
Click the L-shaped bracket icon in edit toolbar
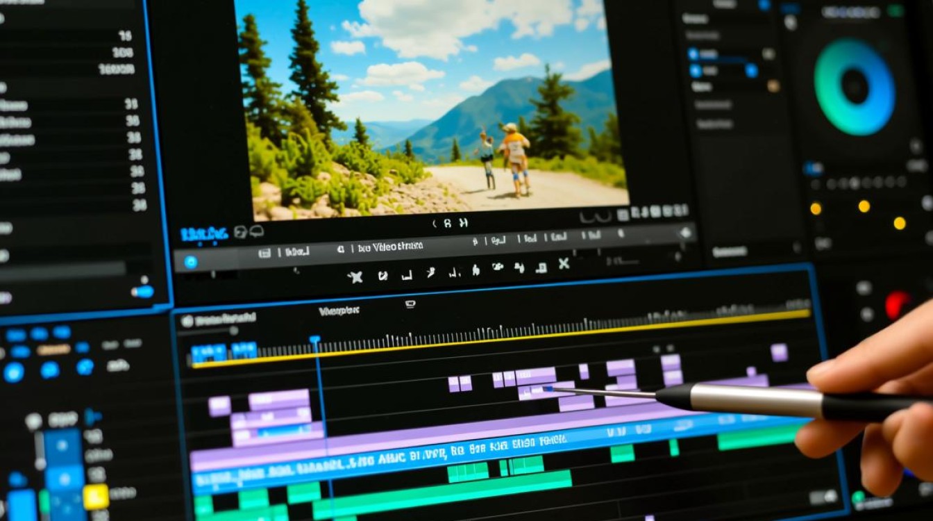click(x=407, y=275)
